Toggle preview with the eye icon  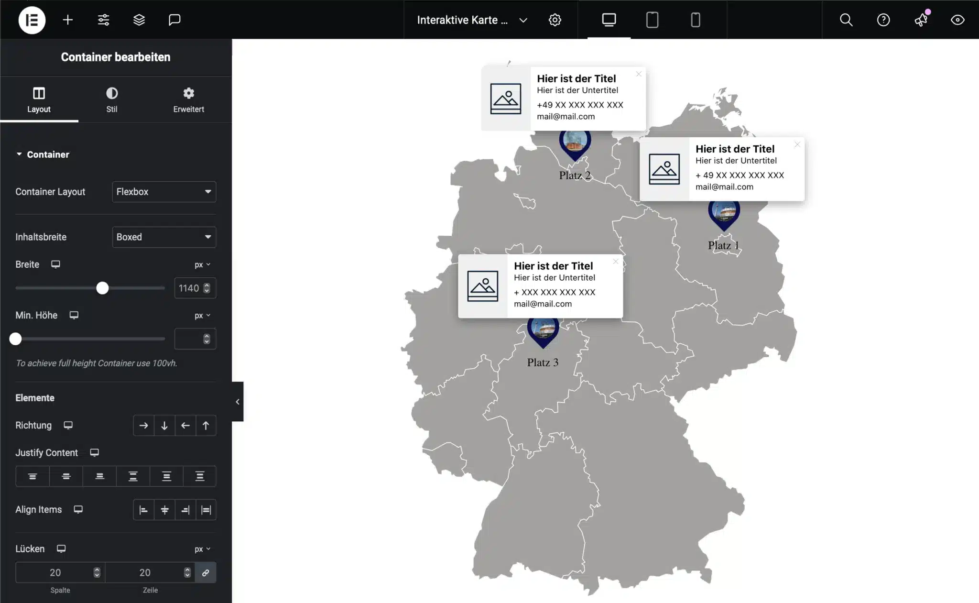click(957, 20)
